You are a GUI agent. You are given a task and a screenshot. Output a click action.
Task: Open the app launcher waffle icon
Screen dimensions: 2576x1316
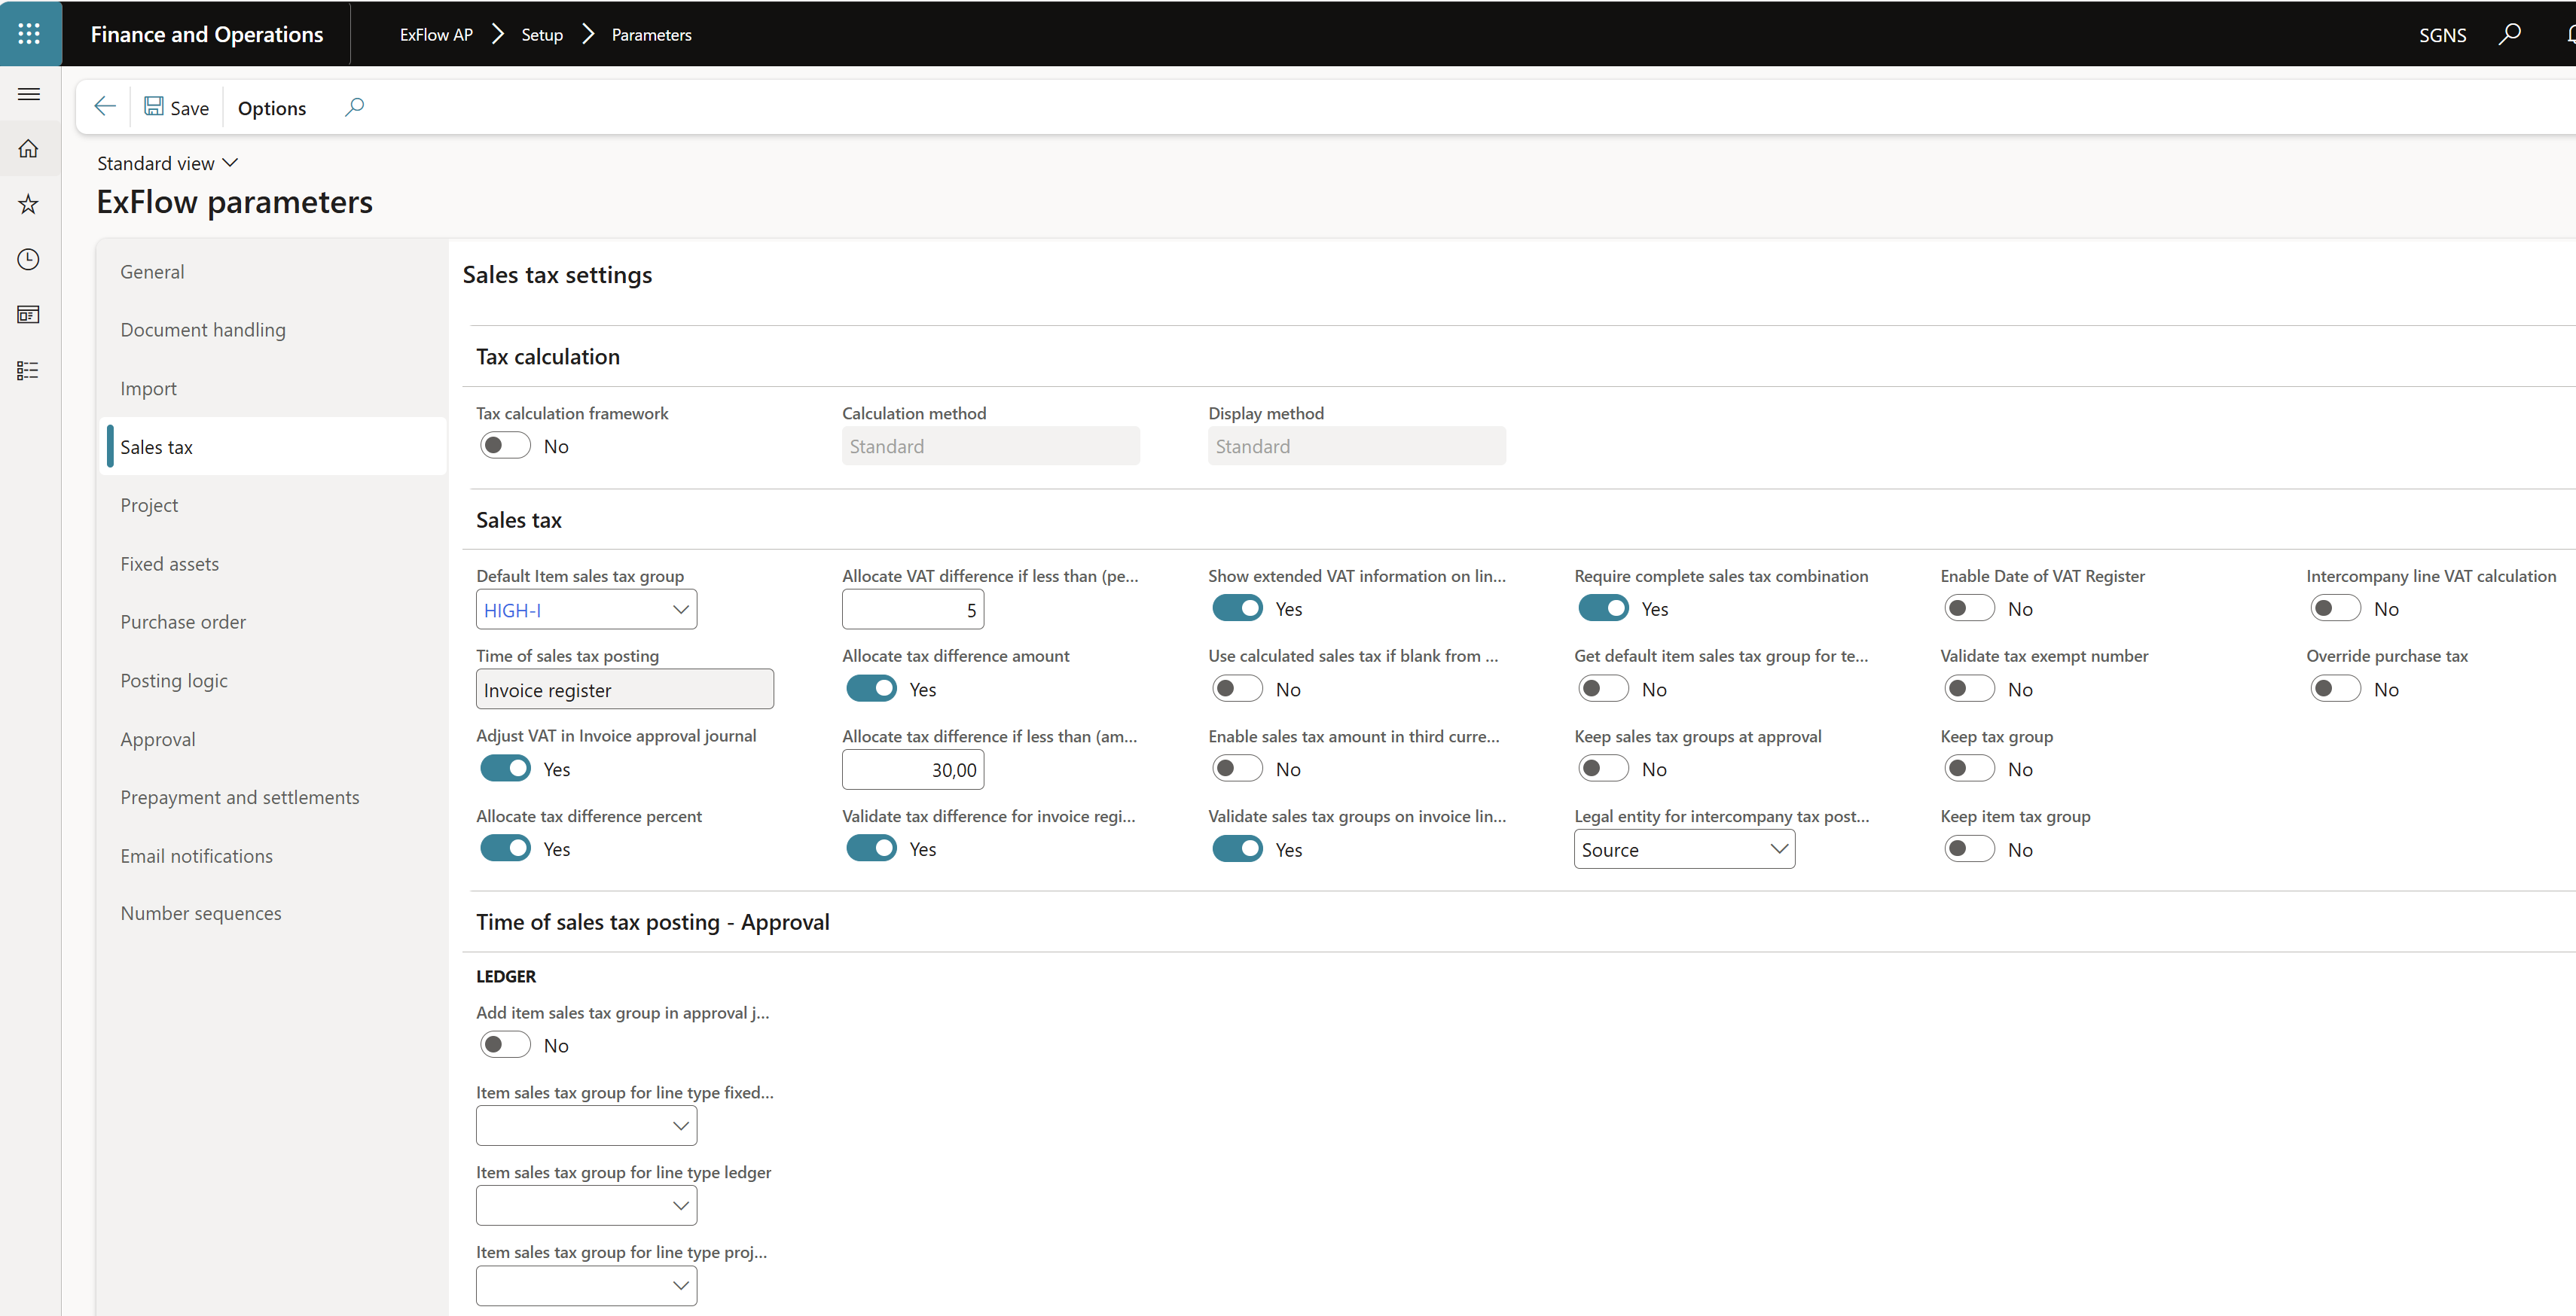click(29, 34)
